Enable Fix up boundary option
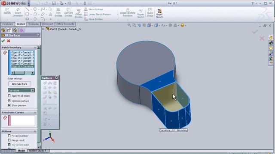Image resolution: width=275 pixels, height=154 pixels. tap(9, 136)
